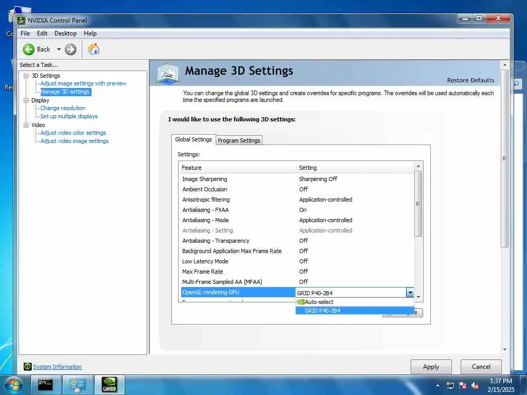
Task: Open the command prompt taskbar icon
Action: (45, 384)
